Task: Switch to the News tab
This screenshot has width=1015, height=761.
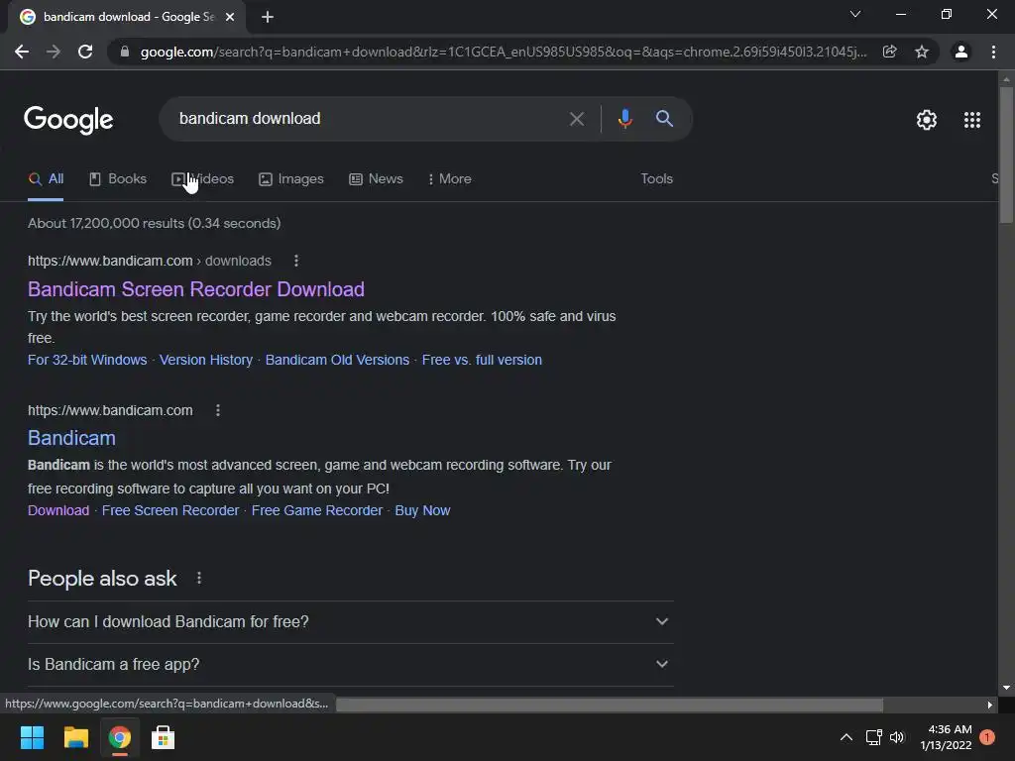Action: click(376, 179)
